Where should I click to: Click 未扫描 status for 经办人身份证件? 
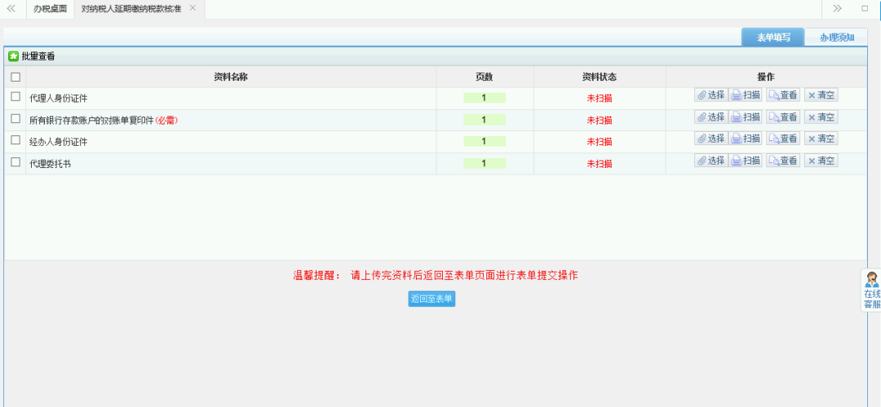(600, 142)
